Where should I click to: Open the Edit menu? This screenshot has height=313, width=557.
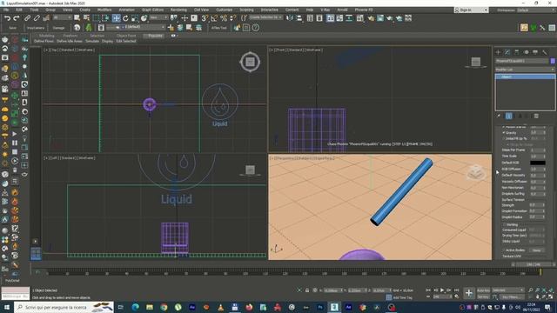[19, 10]
